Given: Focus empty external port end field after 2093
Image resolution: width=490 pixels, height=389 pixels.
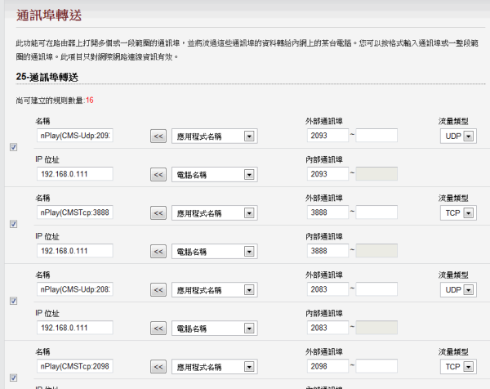Looking at the screenshot, I should [x=376, y=136].
